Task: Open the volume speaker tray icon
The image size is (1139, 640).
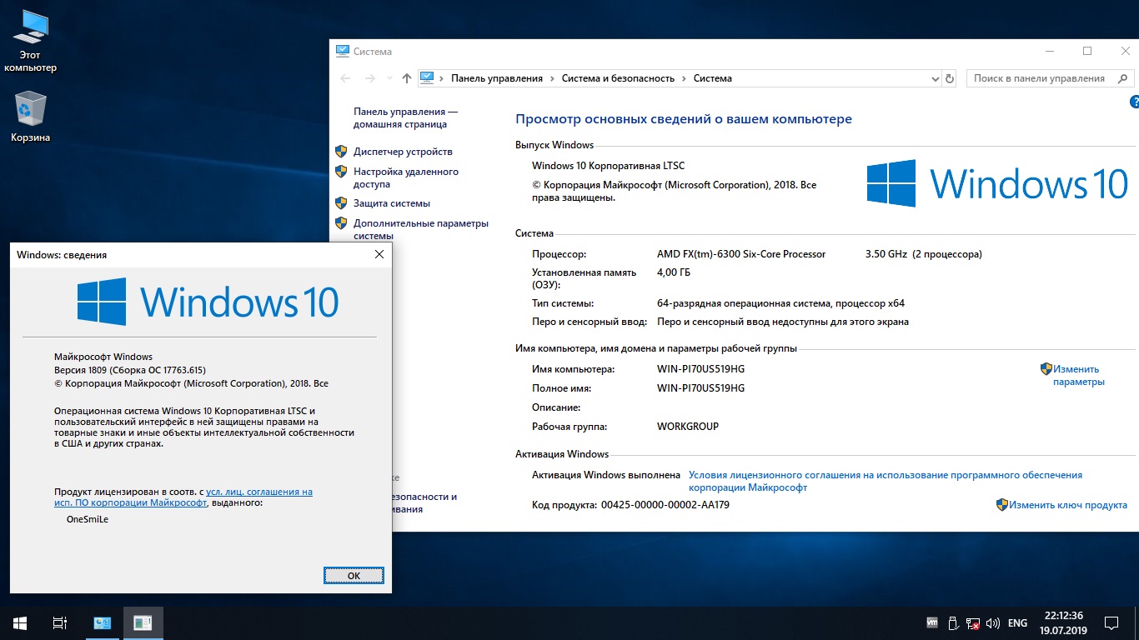Action: [993, 622]
